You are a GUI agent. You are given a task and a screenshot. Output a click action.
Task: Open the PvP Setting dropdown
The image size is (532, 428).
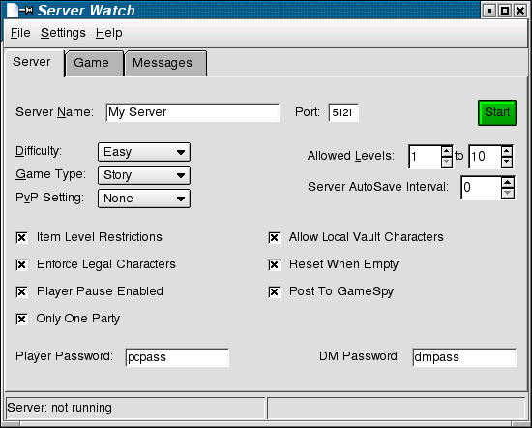pos(144,199)
